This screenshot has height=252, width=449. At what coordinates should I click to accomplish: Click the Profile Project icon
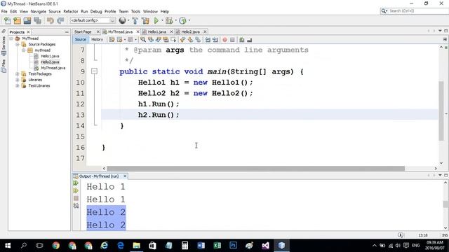tap(182, 20)
